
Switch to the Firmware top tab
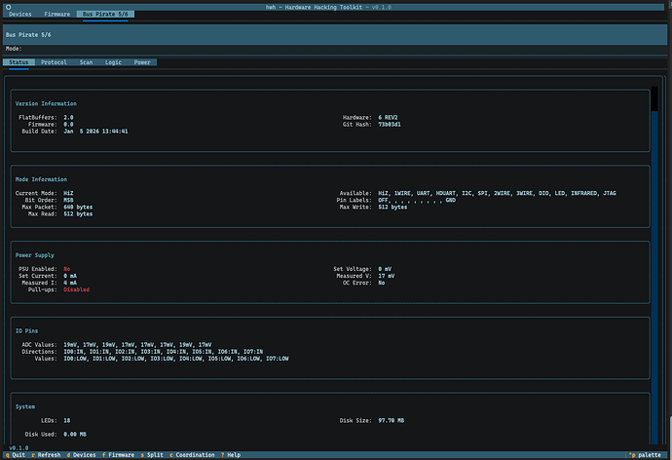pos(56,15)
